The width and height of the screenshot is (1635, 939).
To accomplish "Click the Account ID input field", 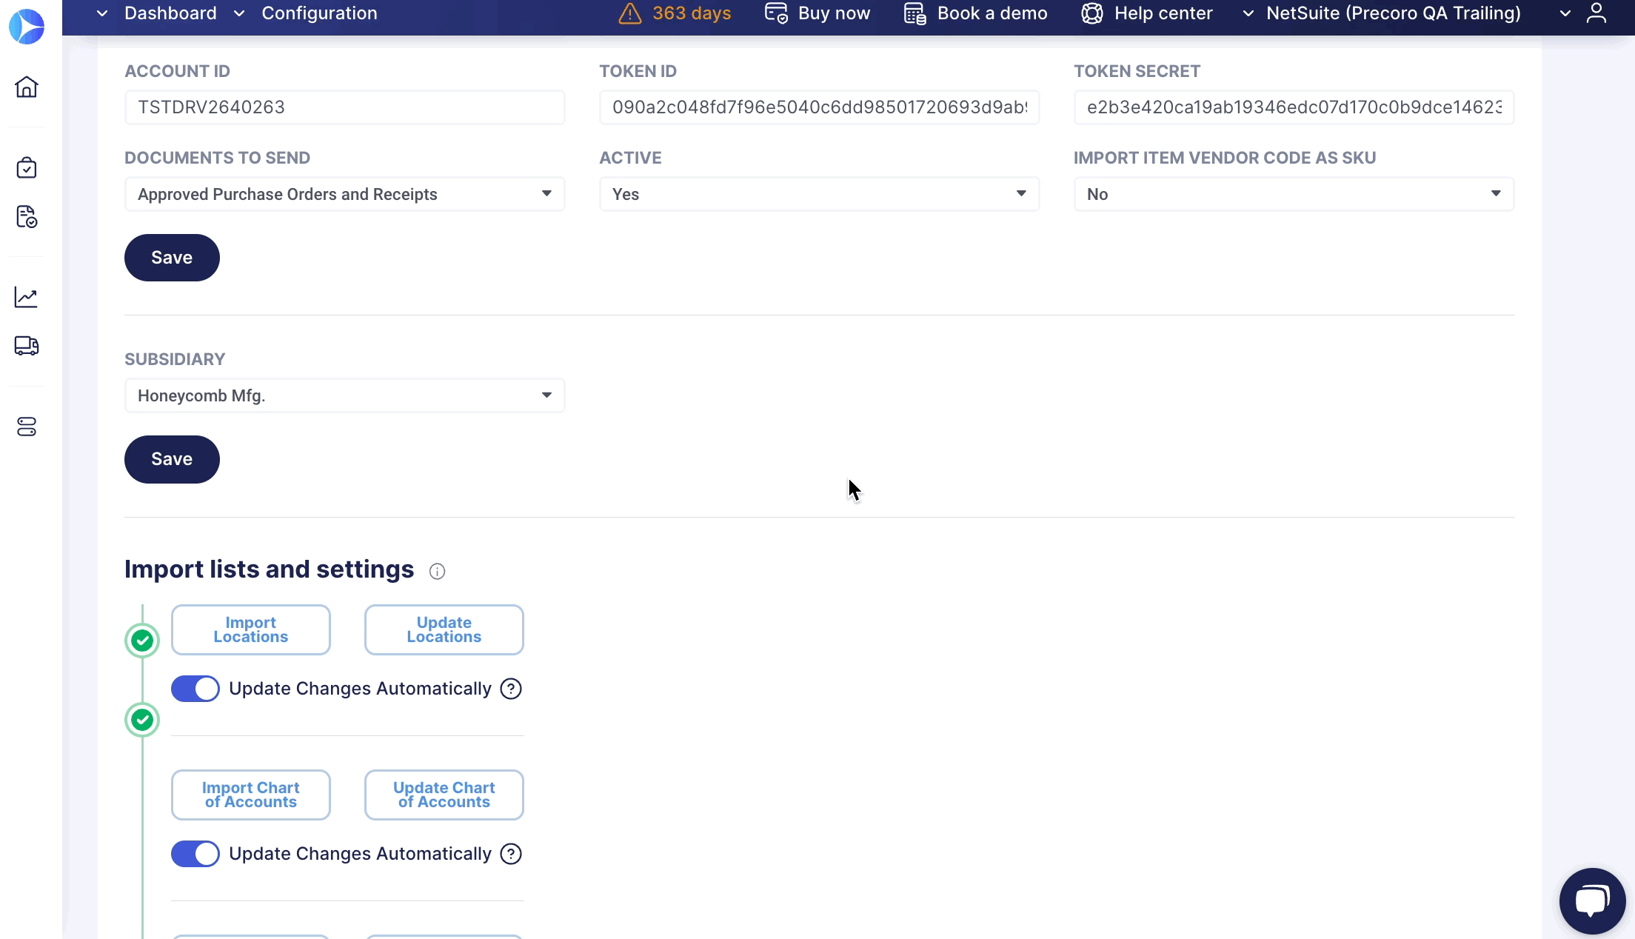I will coord(345,107).
